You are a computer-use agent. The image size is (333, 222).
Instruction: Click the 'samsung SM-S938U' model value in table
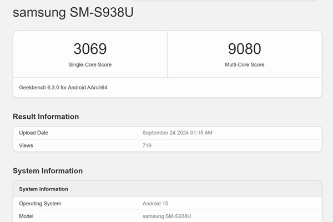(167, 216)
